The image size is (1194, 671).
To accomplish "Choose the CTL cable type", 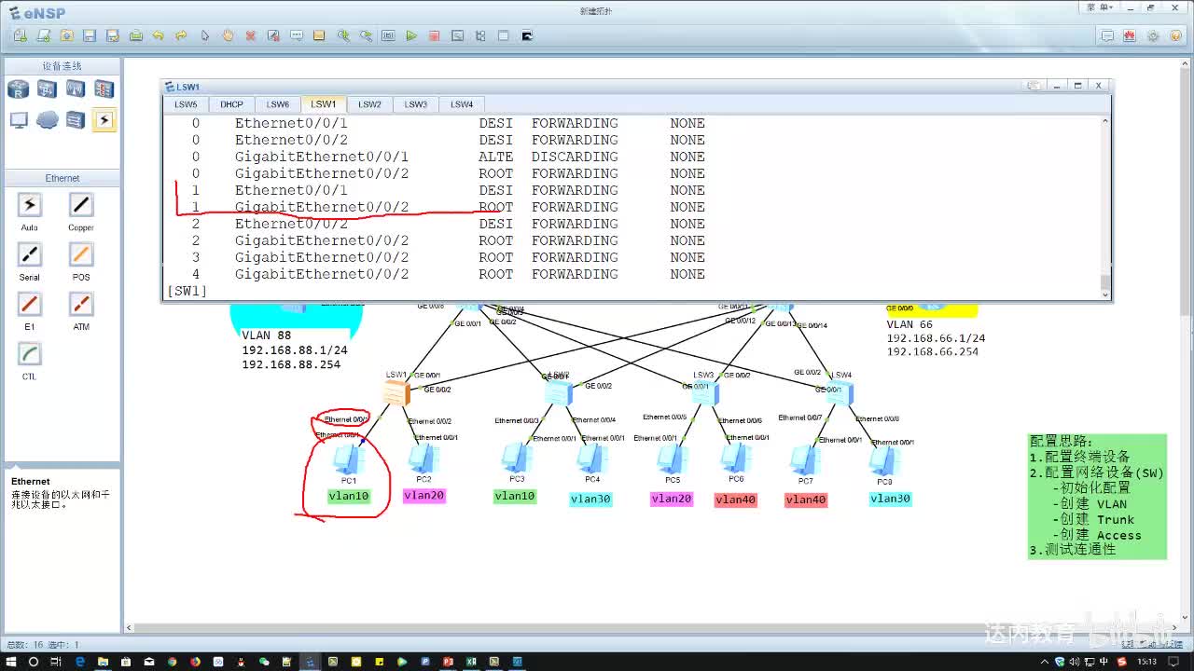I will click(x=30, y=354).
